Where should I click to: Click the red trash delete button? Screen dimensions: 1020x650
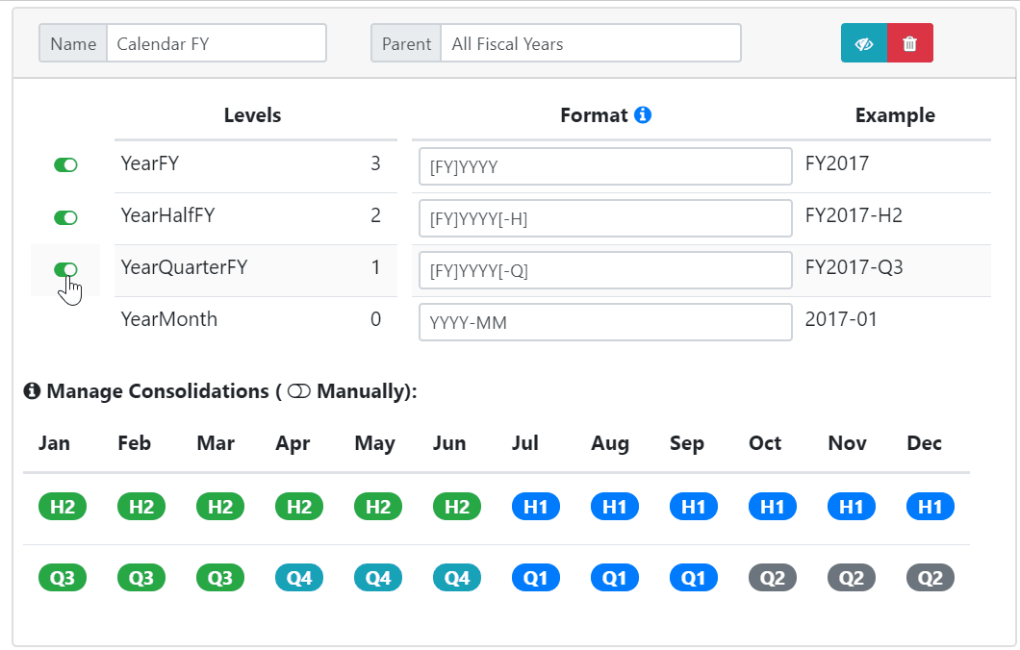(x=910, y=43)
